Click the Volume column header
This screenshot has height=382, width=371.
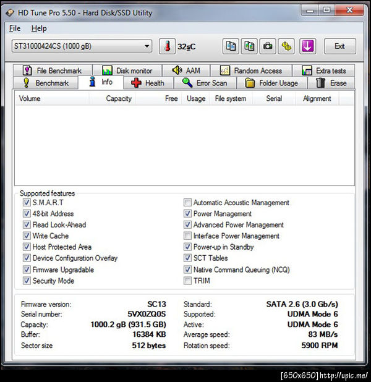coord(52,99)
